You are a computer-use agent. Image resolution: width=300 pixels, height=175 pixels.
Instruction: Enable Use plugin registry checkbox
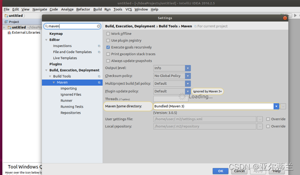click(x=108, y=41)
